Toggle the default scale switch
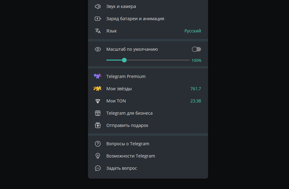Screen dimensions: 289x189 [196, 49]
